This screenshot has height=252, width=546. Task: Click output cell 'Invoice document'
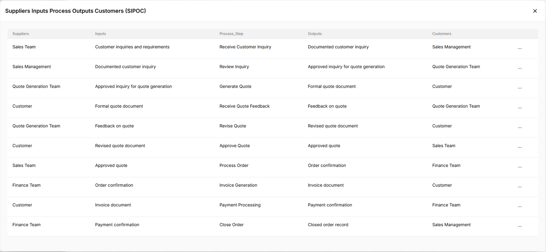(x=326, y=186)
